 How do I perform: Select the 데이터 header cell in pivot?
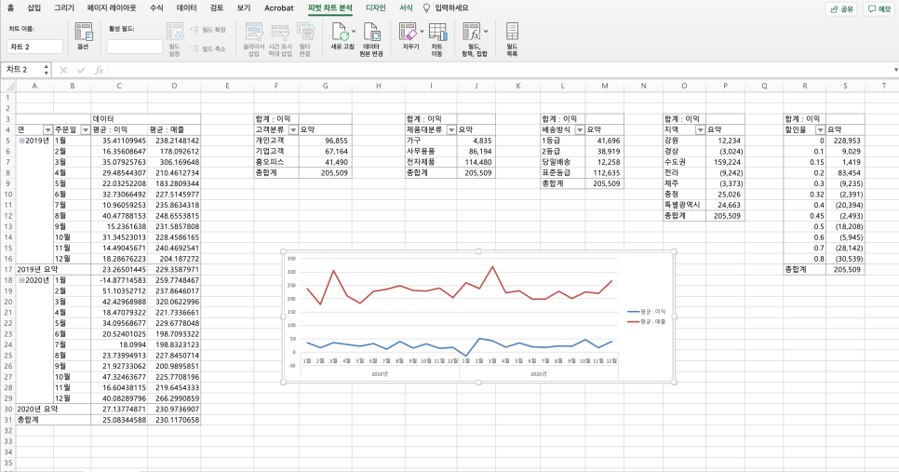click(x=119, y=119)
